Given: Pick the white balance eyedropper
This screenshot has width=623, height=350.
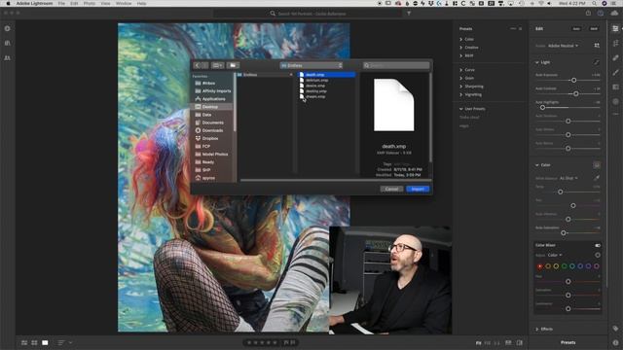Looking at the screenshot, I should pos(597,178).
